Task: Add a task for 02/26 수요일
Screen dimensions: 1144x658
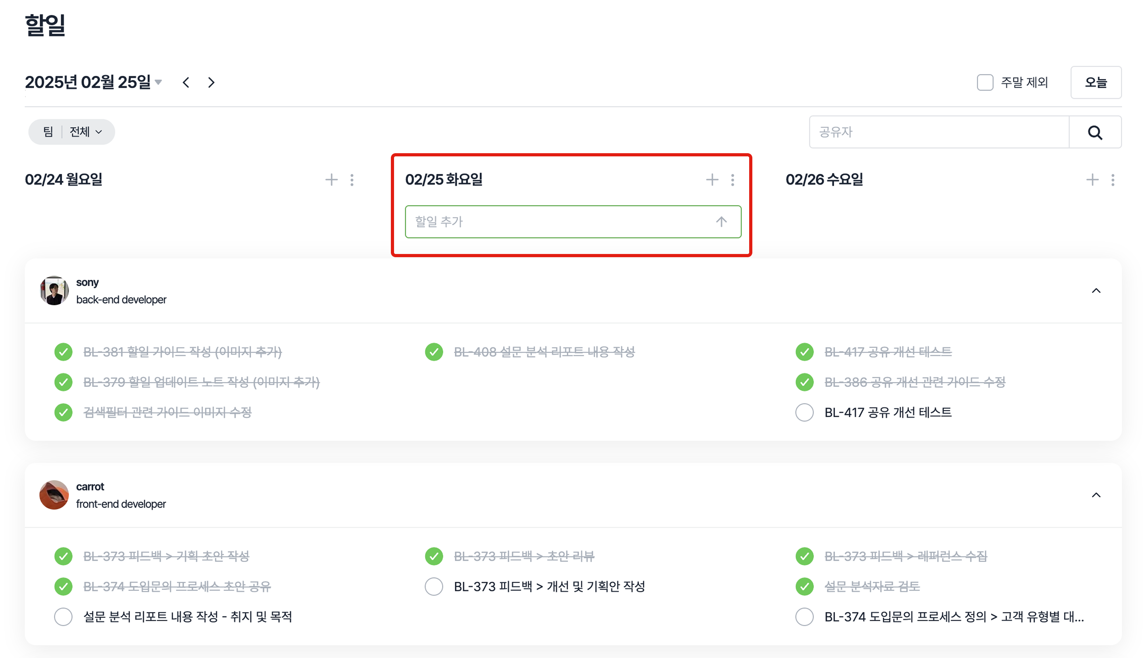Action: click(1092, 180)
